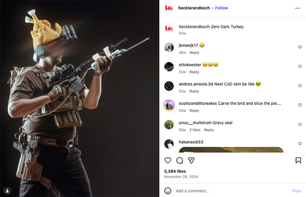Like ottokoester's comment
Screen dimensions: 306x197
point(300,67)
